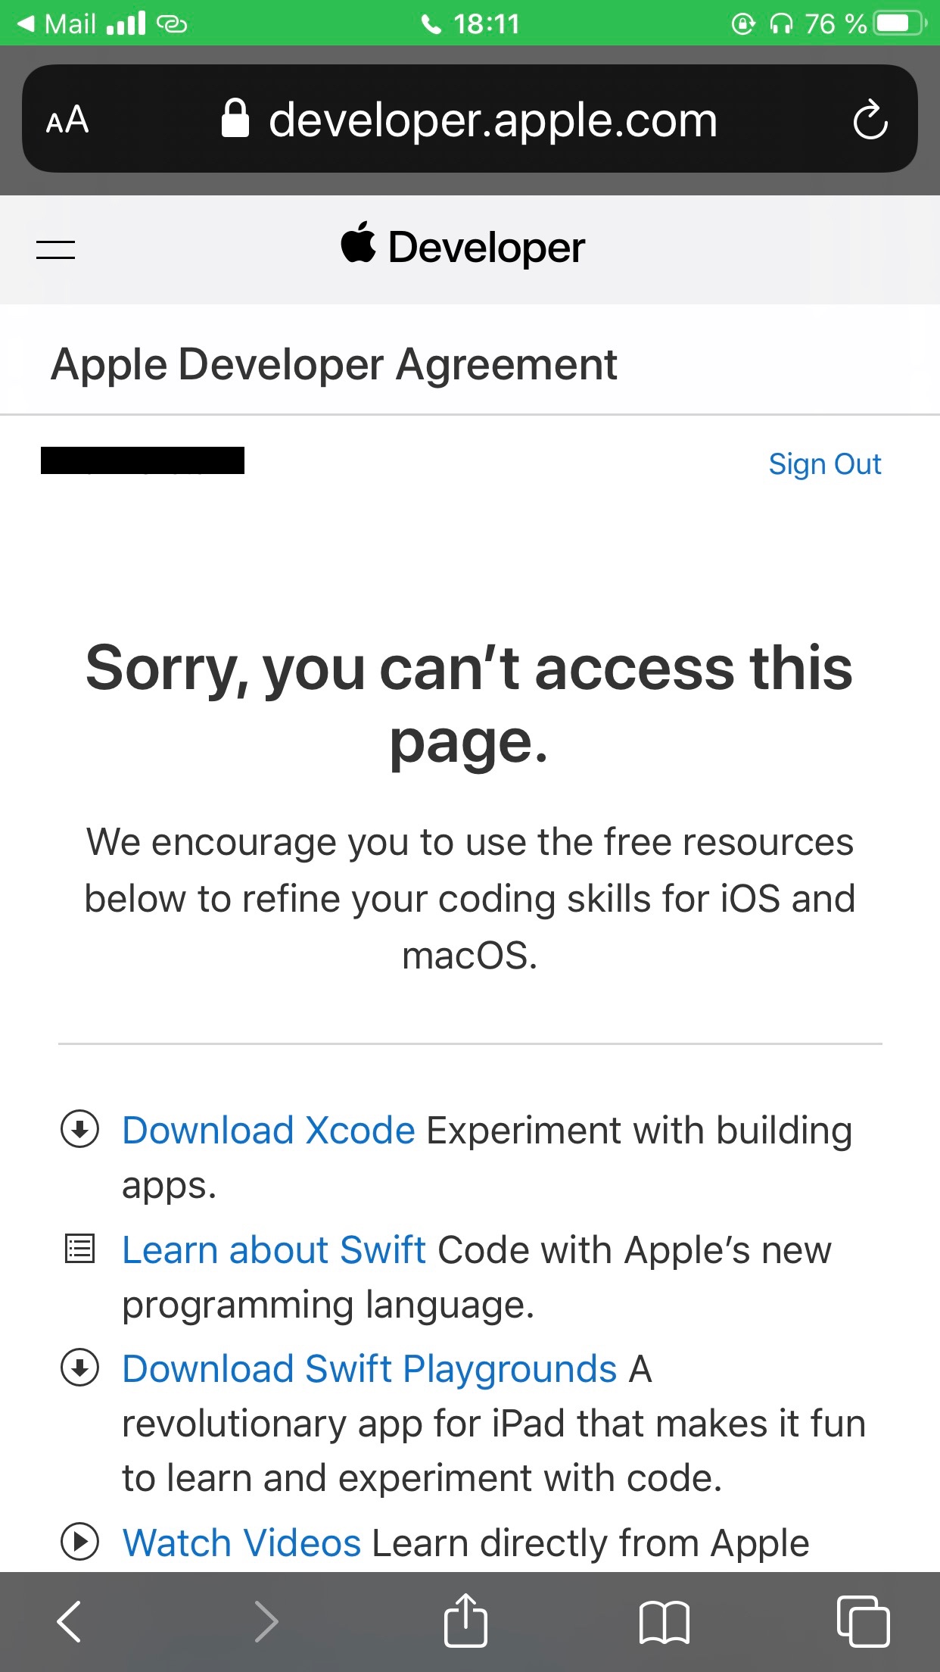The height and width of the screenshot is (1672, 940).
Task: Tap the developer.apple.com address field
Action: [x=469, y=120]
